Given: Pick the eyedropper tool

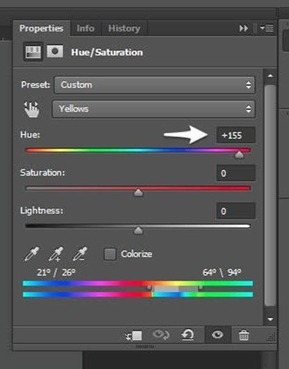Looking at the screenshot, I should [x=31, y=254].
